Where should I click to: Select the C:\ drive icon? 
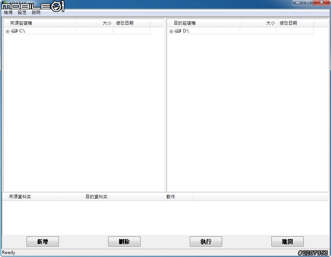pos(14,31)
